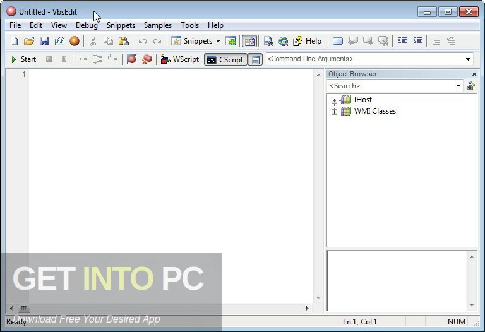Open the Object Browser search dropdown arrow
This screenshot has width=485, height=332.
point(458,86)
